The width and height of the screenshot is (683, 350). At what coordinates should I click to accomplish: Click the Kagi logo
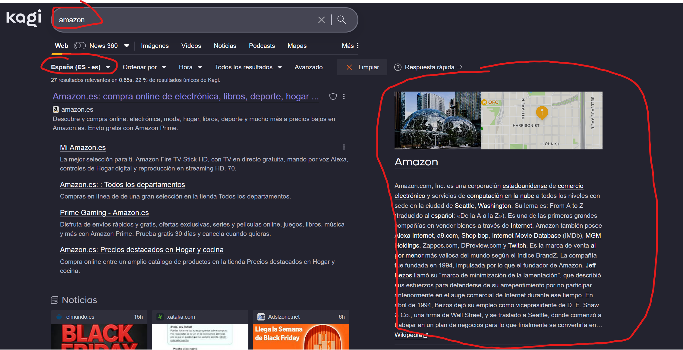24,18
